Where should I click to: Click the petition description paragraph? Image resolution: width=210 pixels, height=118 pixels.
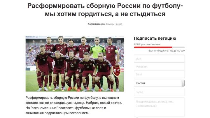click(74, 105)
